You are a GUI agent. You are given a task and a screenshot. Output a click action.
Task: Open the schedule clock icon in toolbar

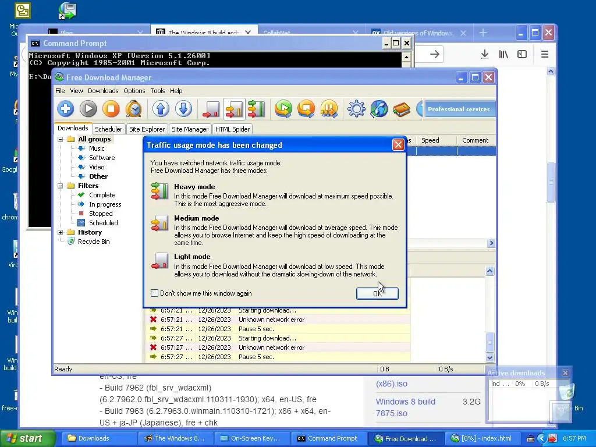click(x=134, y=109)
